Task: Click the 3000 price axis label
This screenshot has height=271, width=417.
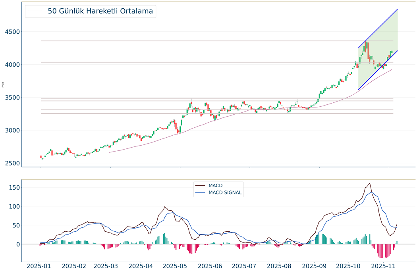Action: pyautogui.click(x=12, y=131)
